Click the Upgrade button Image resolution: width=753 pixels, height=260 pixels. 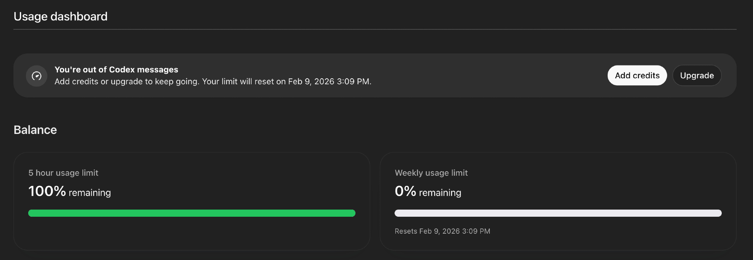click(697, 76)
